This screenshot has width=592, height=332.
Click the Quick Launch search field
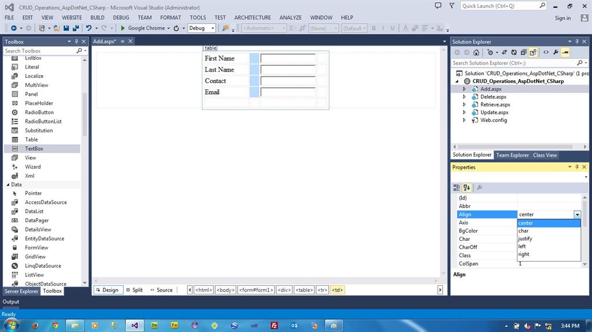504,6
